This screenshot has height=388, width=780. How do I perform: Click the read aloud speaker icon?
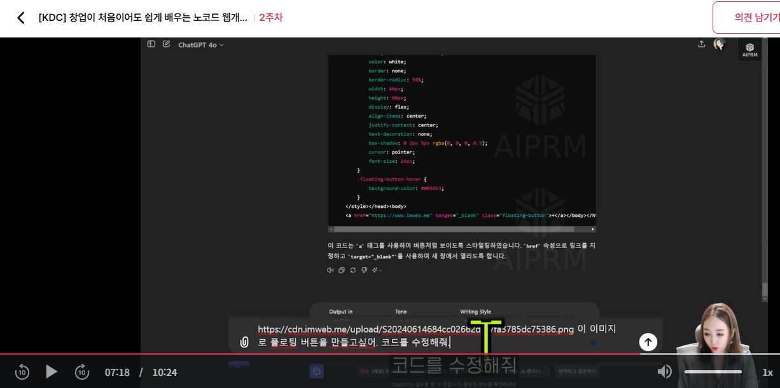(330, 270)
